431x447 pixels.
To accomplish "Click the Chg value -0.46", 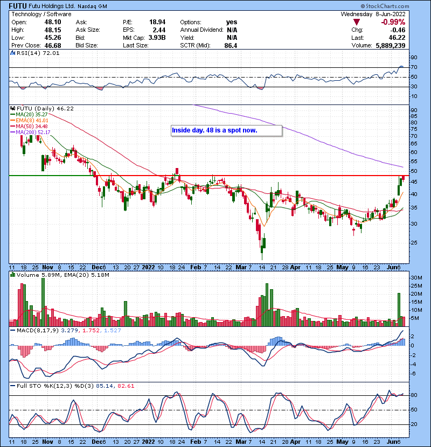I will tap(398, 30).
